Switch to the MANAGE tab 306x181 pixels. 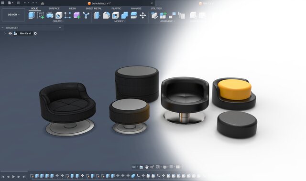pyautogui.click(x=136, y=9)
